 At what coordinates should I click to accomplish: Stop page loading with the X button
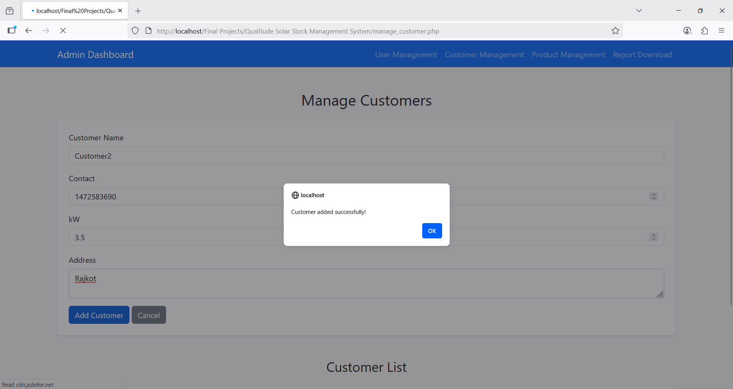tap(63, 31)
